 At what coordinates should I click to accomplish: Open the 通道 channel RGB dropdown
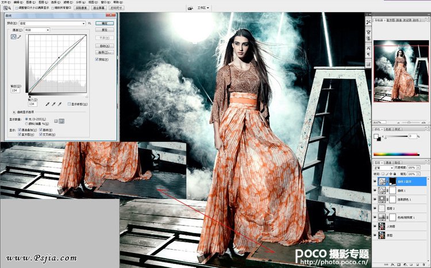pos(36,29)
